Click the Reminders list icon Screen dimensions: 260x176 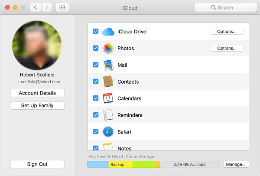tap(108, 115)
